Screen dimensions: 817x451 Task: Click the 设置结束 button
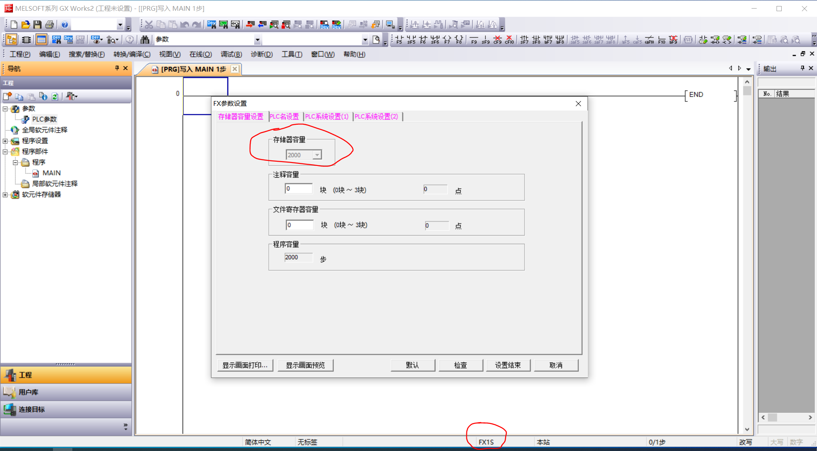508,365
